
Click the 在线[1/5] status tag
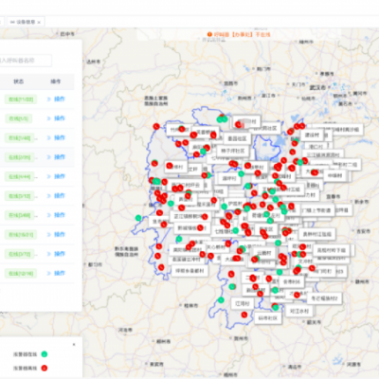pos(18,118)
